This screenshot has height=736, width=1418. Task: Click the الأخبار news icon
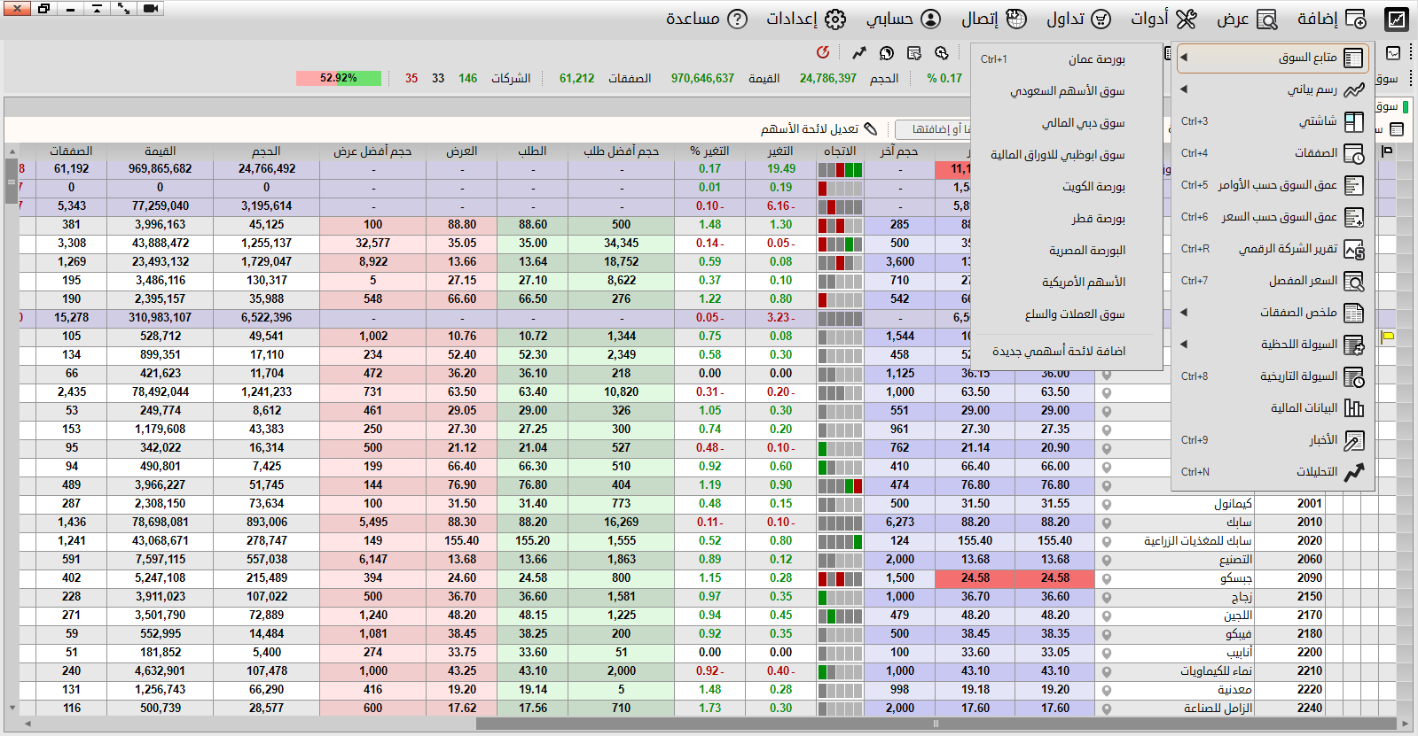pos(1354,440)
